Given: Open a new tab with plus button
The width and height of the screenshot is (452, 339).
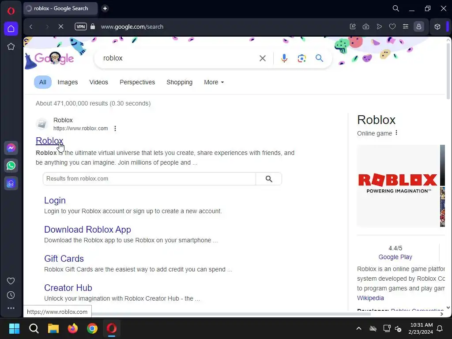Looking at the screenshot, I should pos(105,8).
